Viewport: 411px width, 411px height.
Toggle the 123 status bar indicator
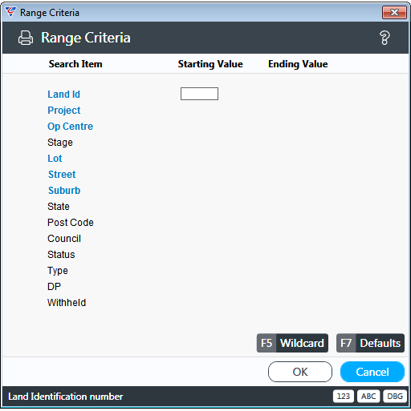344,397
